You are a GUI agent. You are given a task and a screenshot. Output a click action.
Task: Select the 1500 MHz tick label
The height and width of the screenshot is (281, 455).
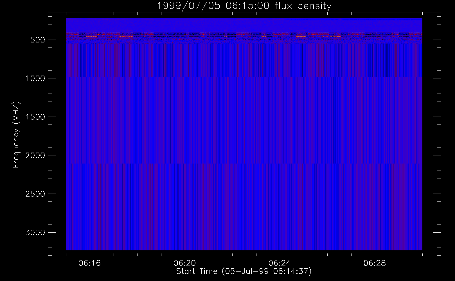(35, 117)
